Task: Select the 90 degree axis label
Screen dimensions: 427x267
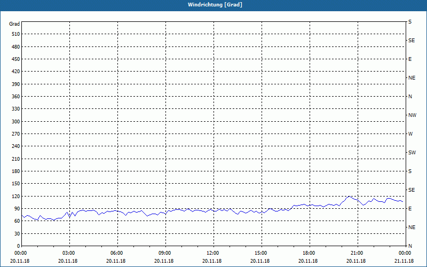Action: click(17, 209)
